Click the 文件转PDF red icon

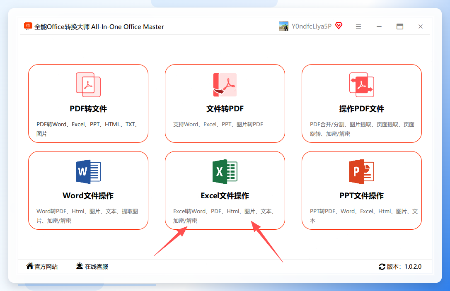(225, 85)
